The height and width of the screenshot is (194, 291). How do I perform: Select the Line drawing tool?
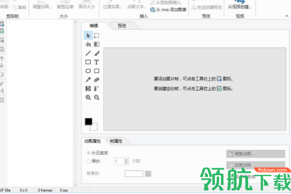(88, 53)
